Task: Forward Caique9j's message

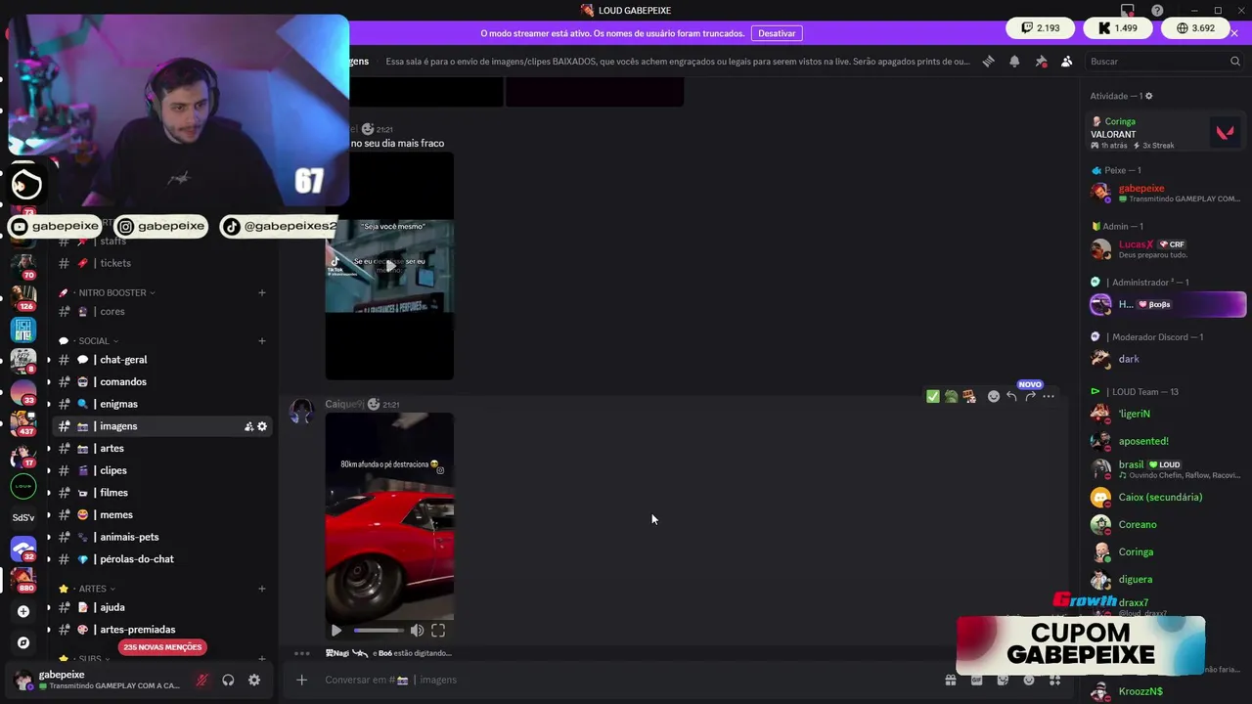Action: [x=1030, y=396]
